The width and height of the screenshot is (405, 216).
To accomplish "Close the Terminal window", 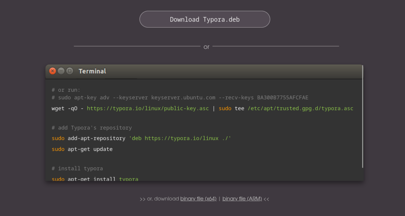I will click(52, 71).
